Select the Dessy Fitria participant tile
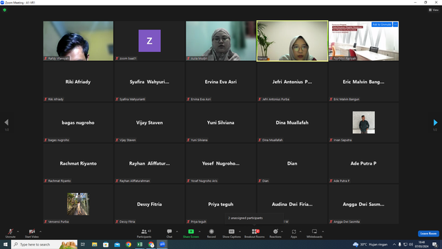The image size is (442, 249). [149, 204]
